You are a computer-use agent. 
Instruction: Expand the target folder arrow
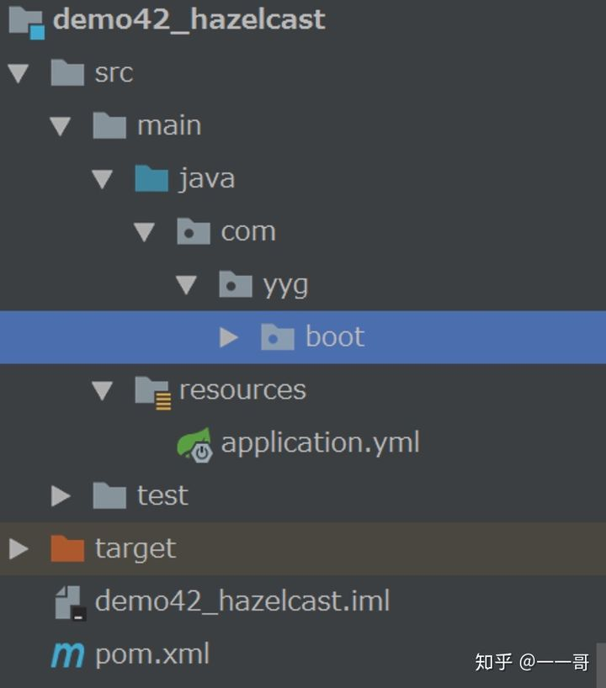point(19,549)
